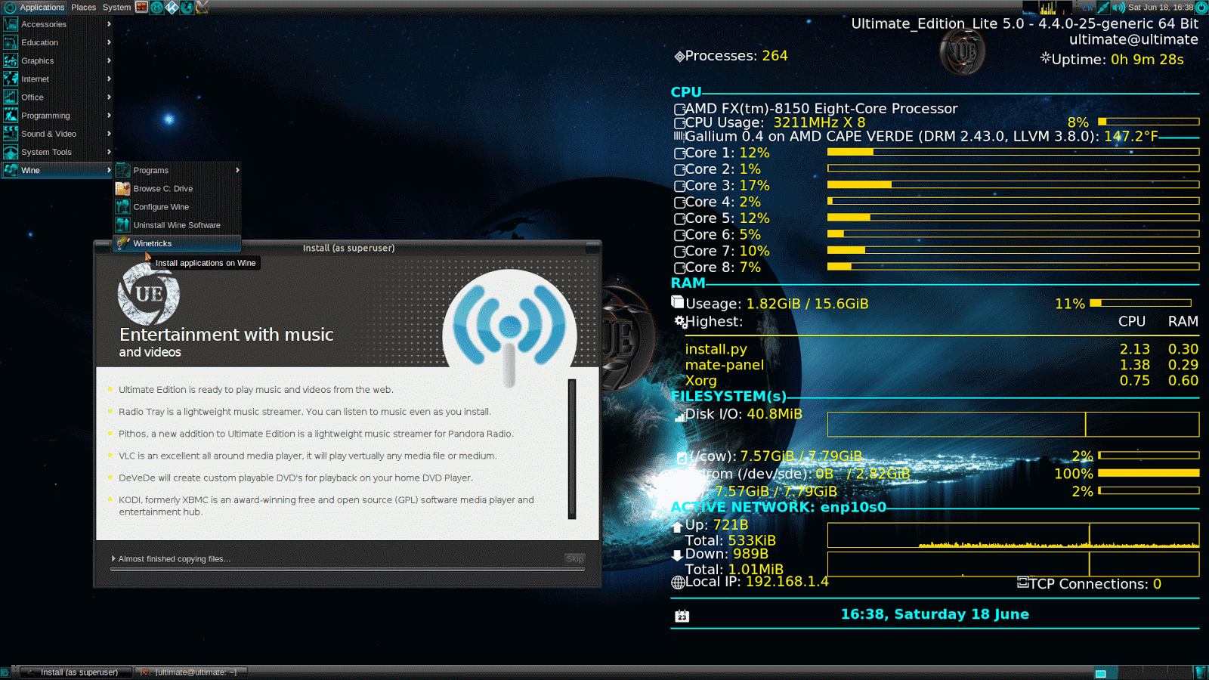Click the System Tools category icon
This screenshot has width=1209, height=680.
[x=11, y=152]
